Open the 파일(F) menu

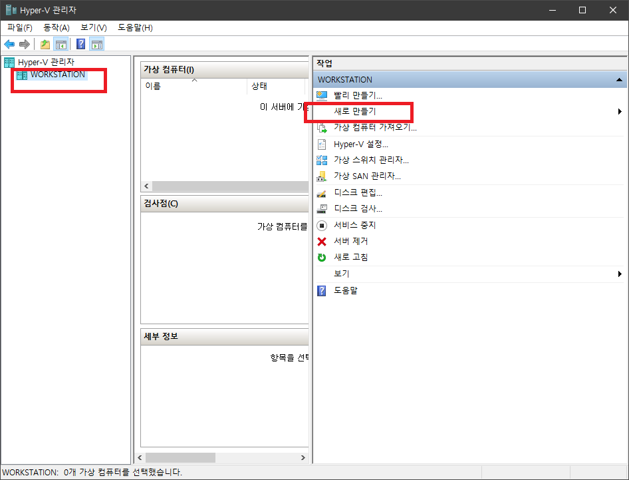[20, 28]
